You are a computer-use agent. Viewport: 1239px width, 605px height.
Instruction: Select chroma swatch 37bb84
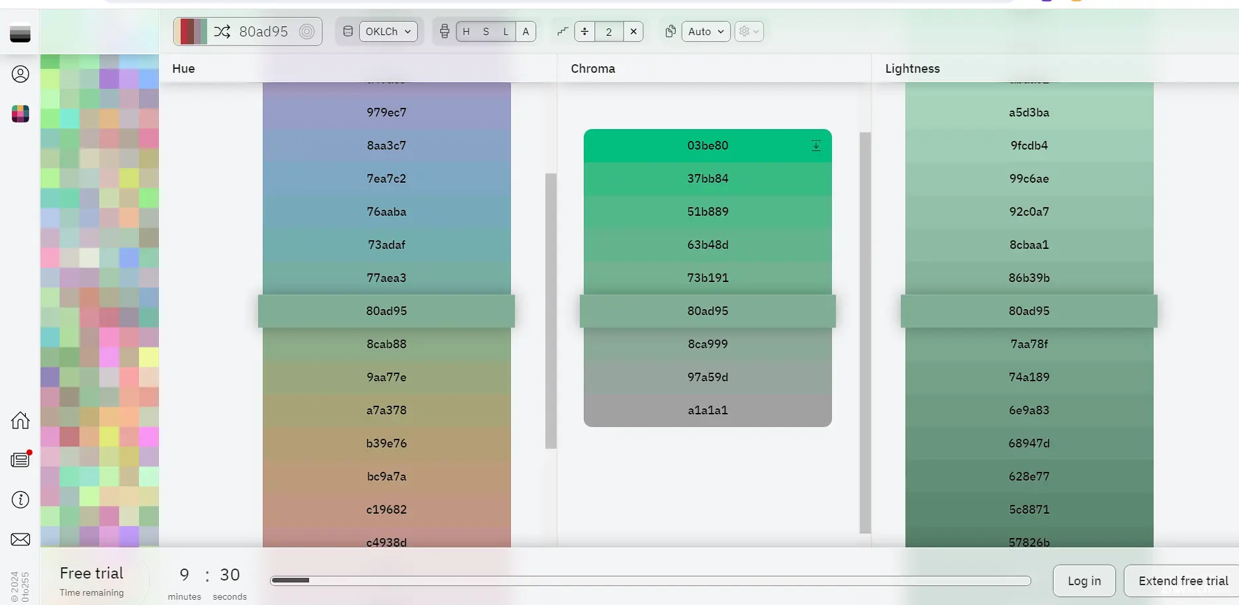click(x=708, y=179)
